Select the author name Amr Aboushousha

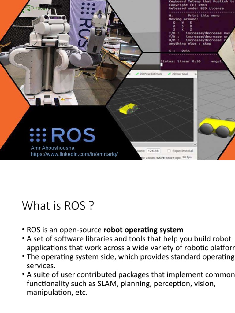pos(53,148)
